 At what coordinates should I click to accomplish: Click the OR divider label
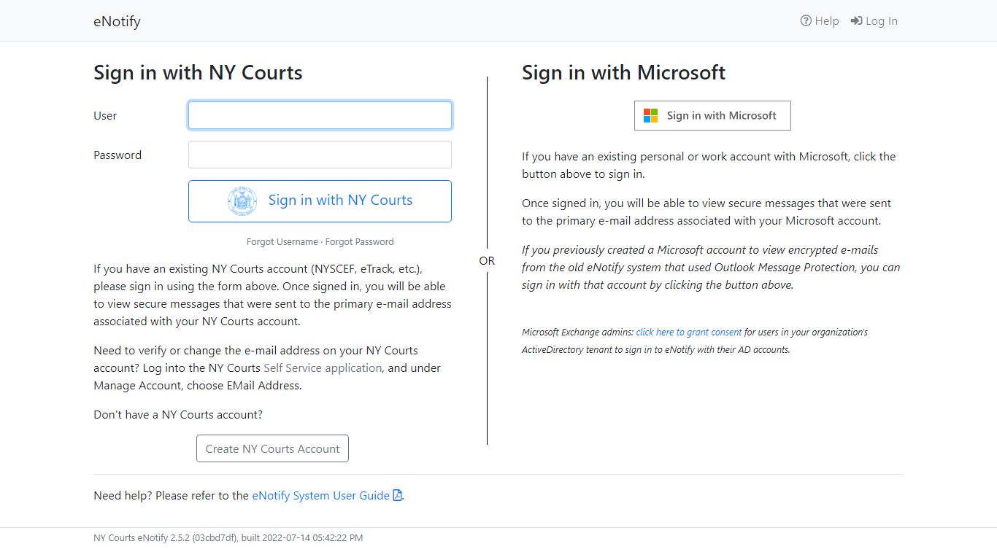click(487, 260)
